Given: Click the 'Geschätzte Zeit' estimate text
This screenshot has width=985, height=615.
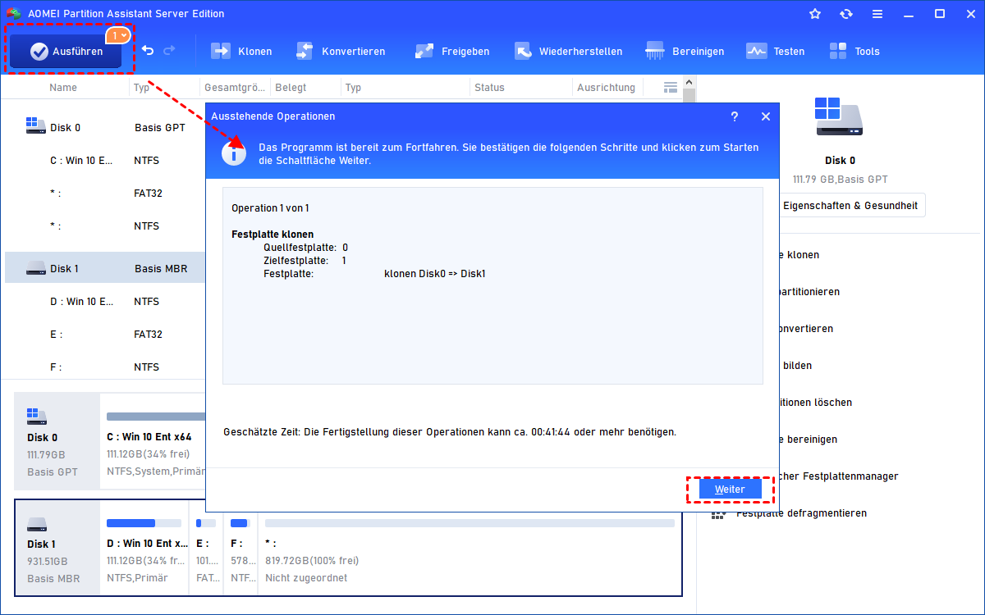Looking at the screenshot, I should tap(450, 431).
